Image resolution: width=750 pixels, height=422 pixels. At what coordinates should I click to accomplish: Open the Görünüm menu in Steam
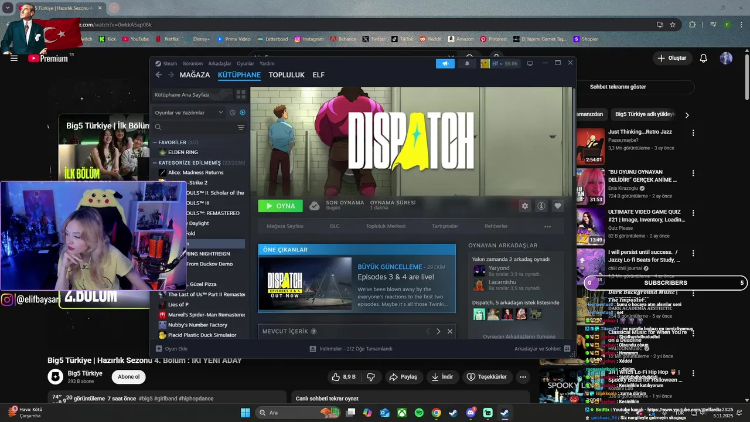click(x=192, y=63)
